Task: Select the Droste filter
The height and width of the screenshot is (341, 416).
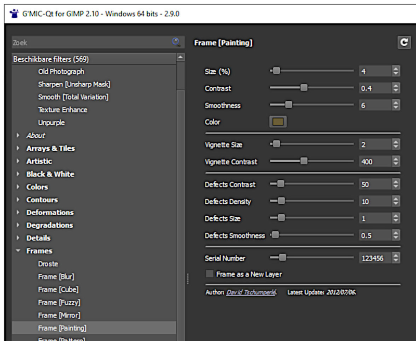Action: tap(48, 264)
